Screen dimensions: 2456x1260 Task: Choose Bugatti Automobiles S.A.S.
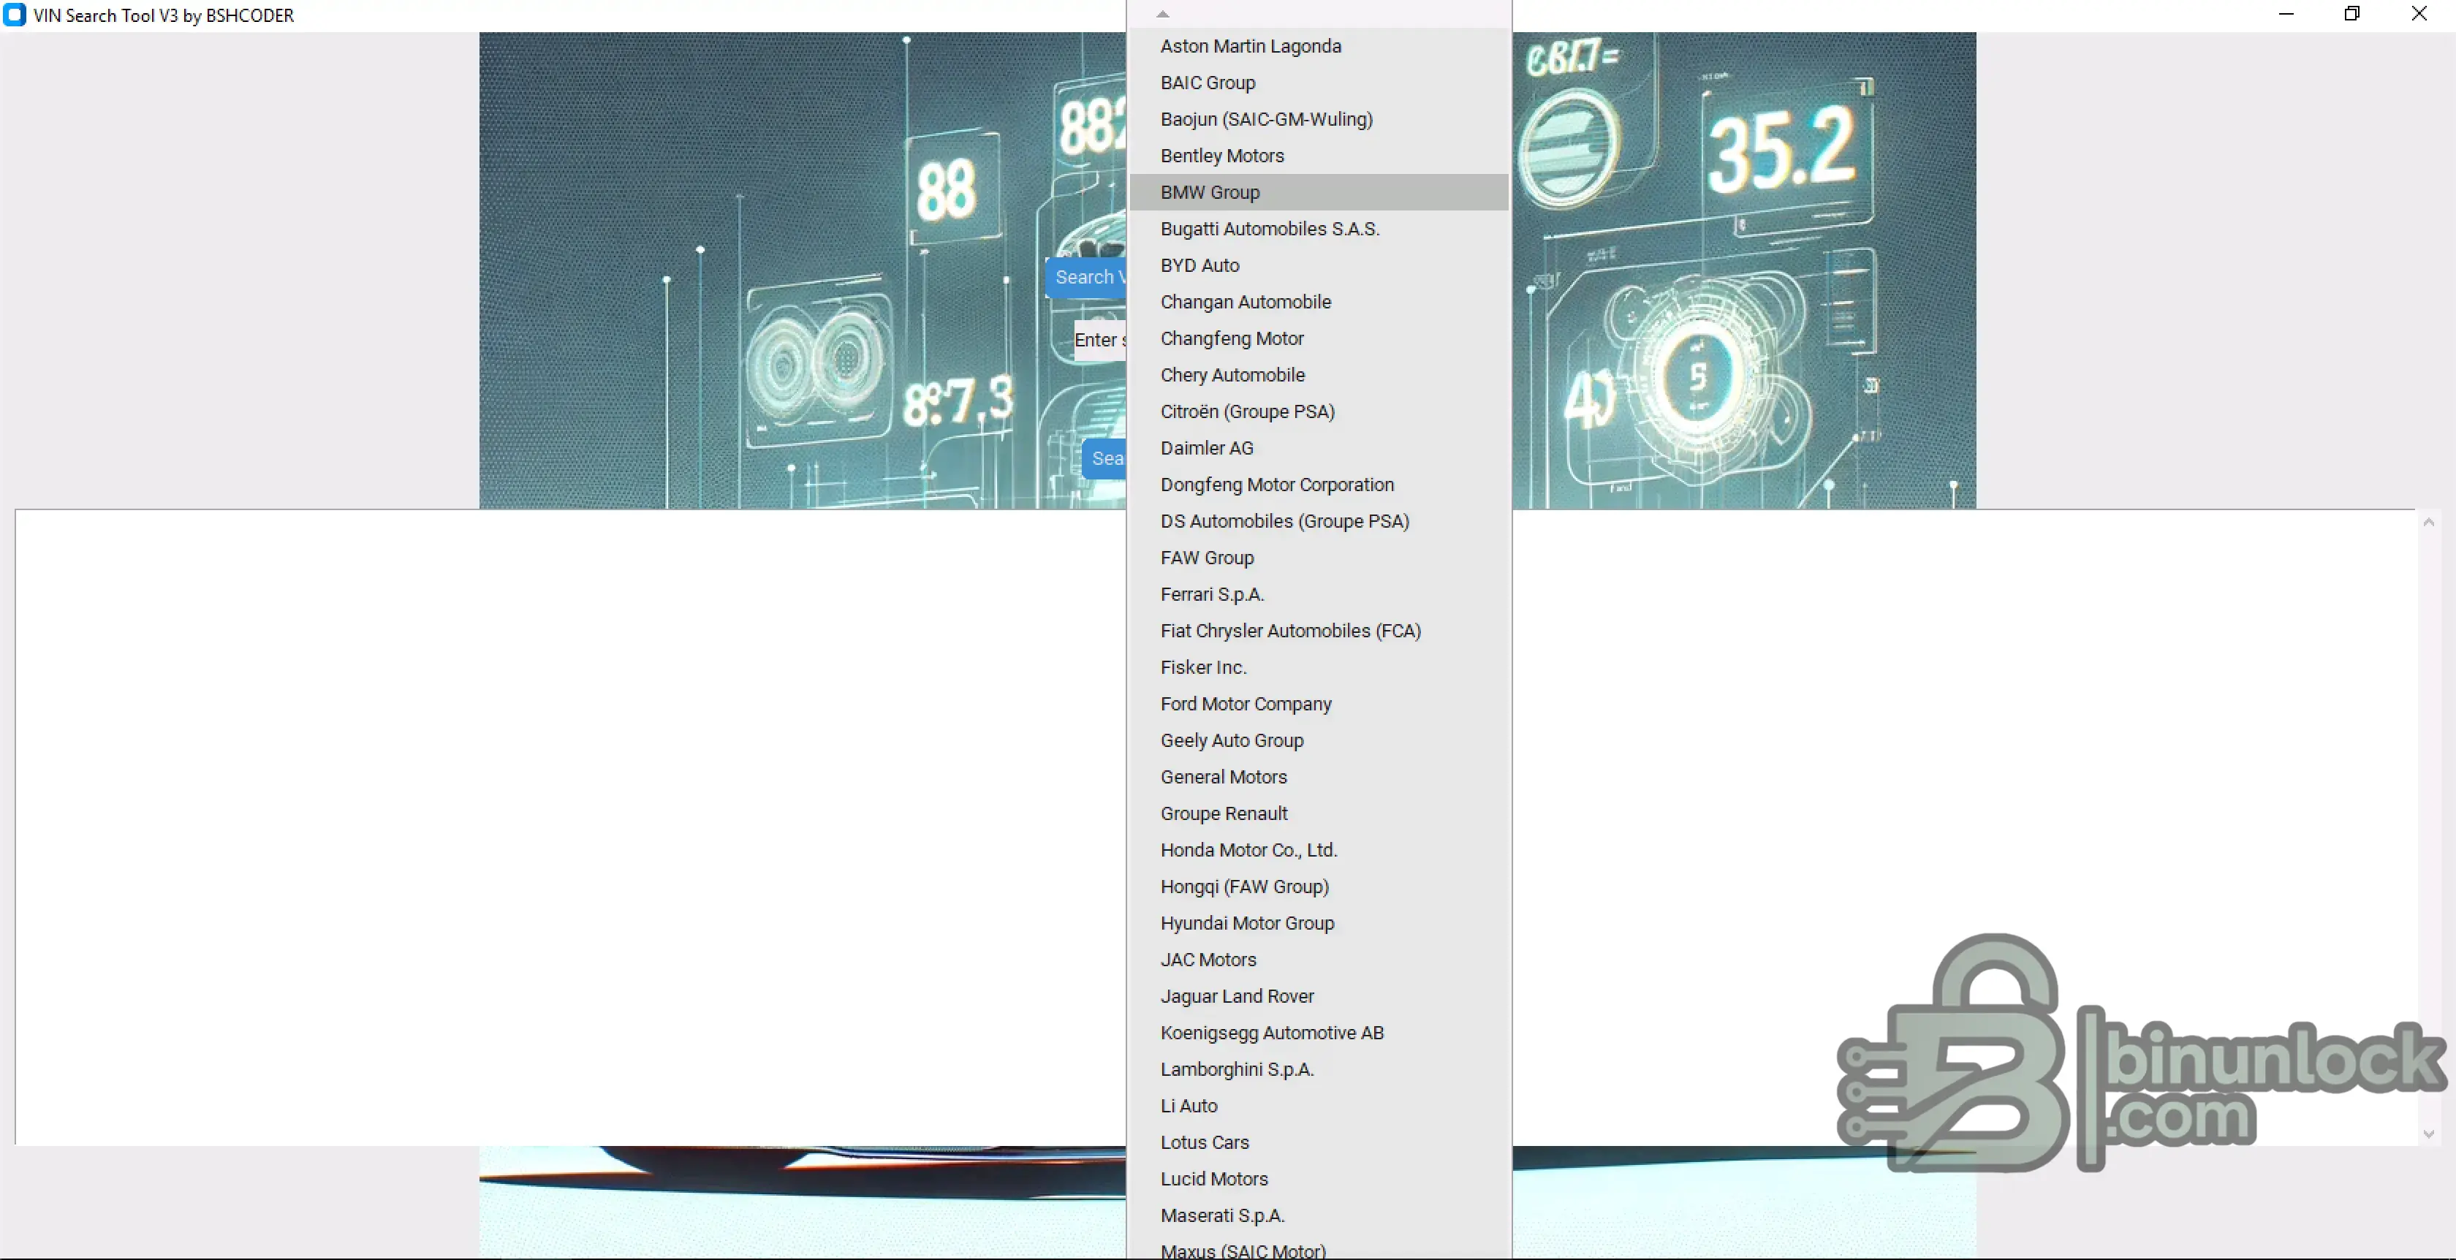point(1319,229)
